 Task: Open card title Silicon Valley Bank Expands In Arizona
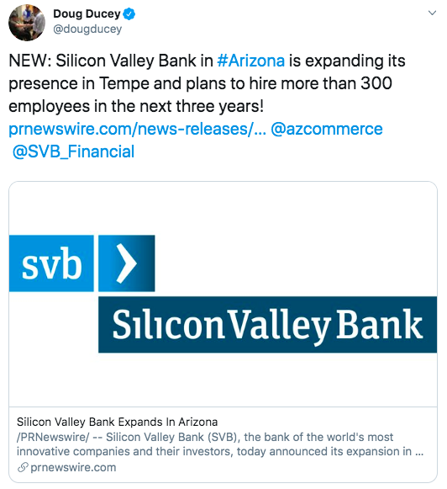(117, 422)
